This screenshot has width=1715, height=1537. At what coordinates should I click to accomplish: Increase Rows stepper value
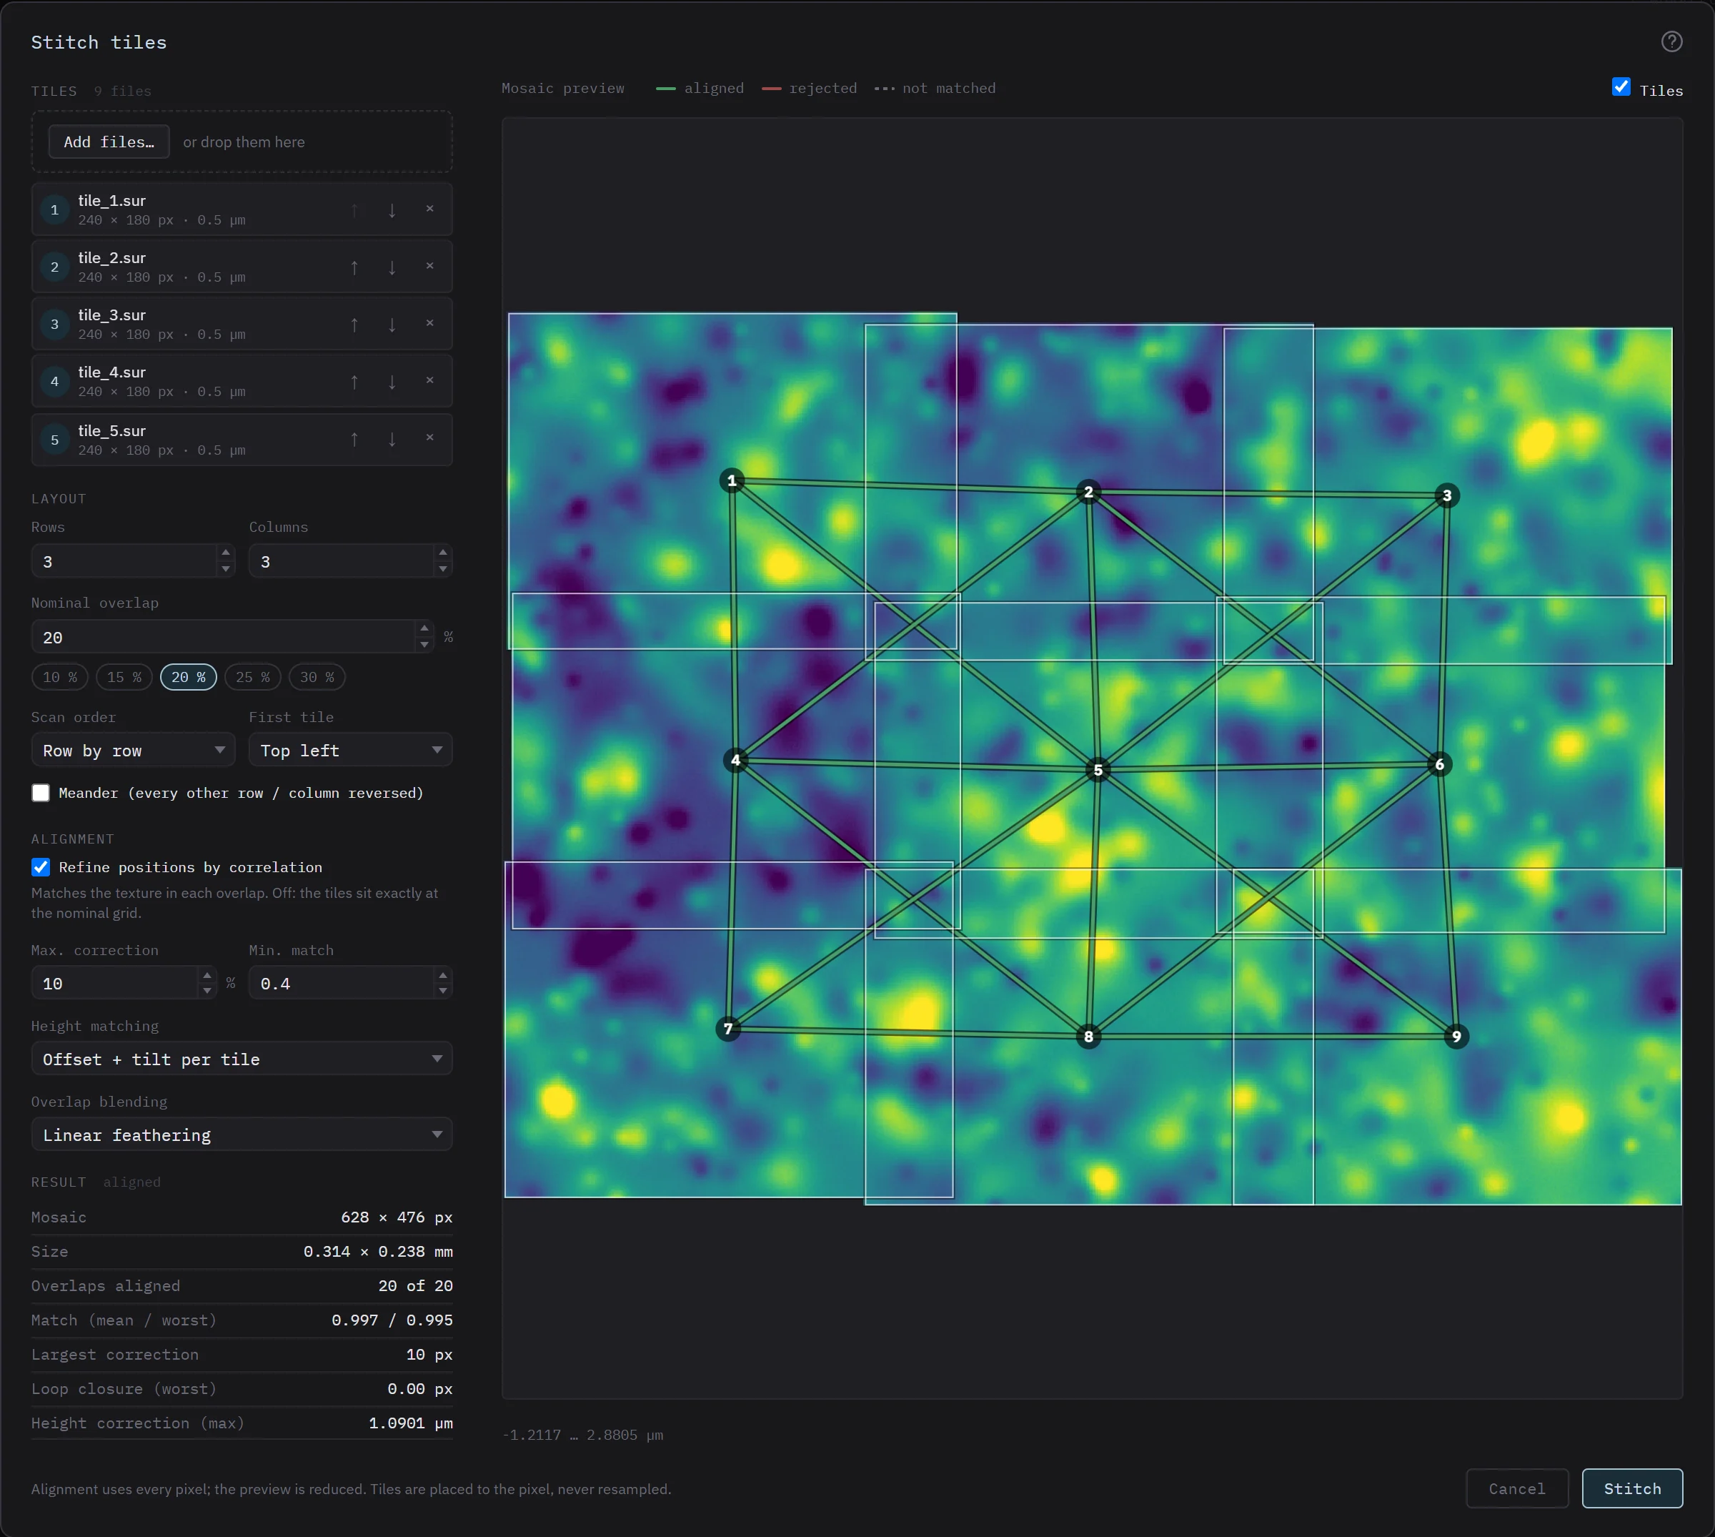pyautogui.click(x=225, y=553)
